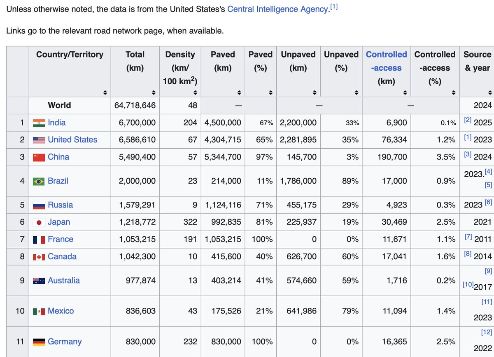Open the Central Intelligence Agency link
This screenshot has width=494, height=357.
point(277,9)
